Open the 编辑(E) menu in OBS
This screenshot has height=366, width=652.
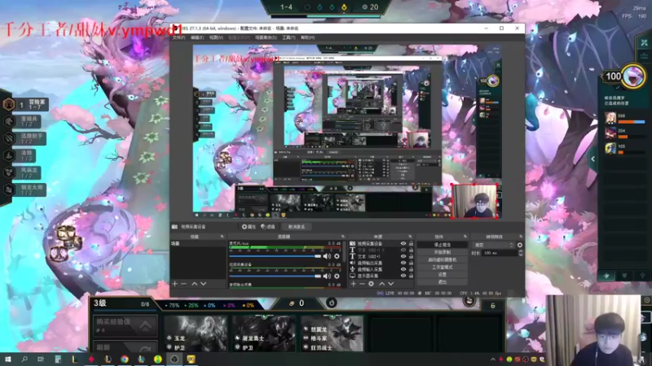[x=197, y=37]
